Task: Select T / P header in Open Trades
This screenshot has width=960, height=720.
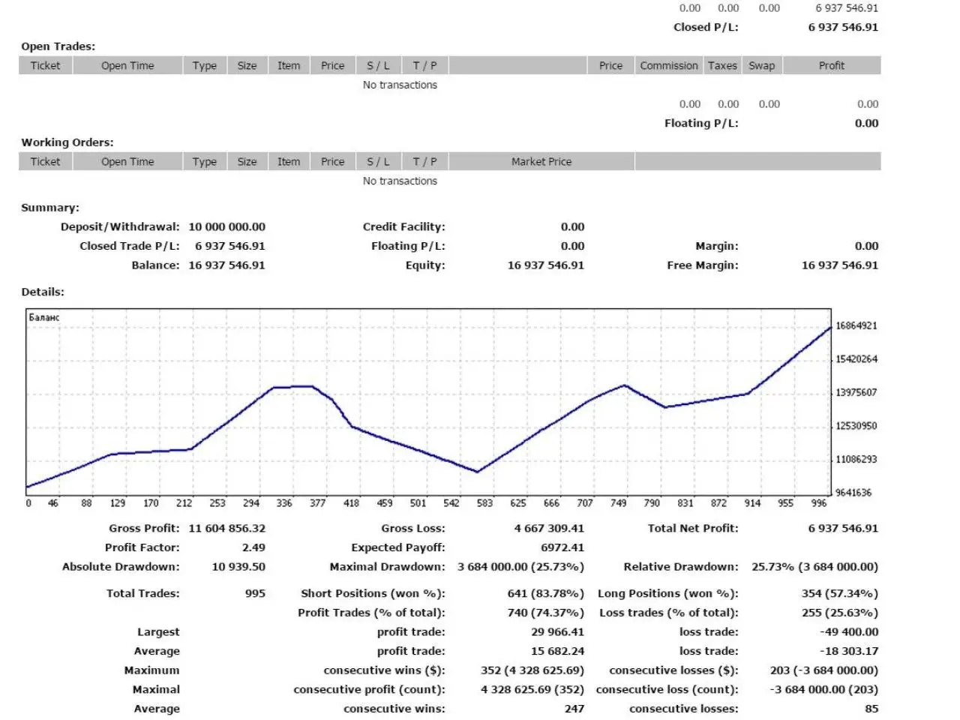Action: tap(424, 66)
